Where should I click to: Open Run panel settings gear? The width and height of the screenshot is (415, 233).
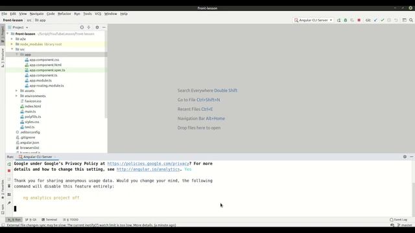(405, 157)
